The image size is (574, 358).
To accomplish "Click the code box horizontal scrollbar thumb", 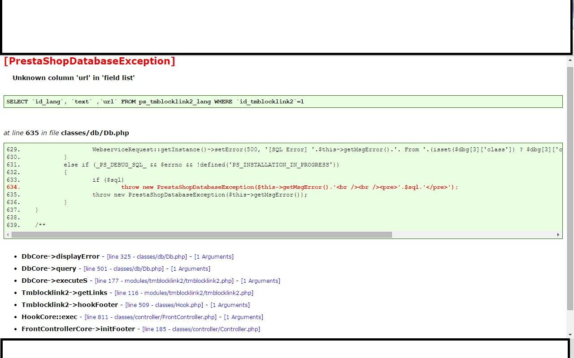I will 202,235.
